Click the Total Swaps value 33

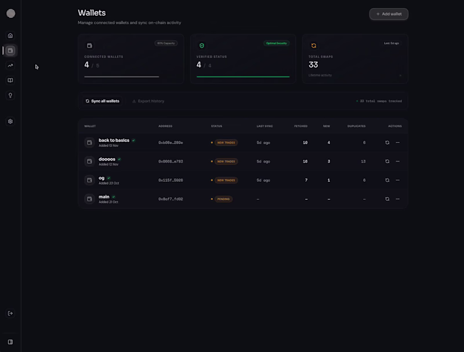point(313,65)
